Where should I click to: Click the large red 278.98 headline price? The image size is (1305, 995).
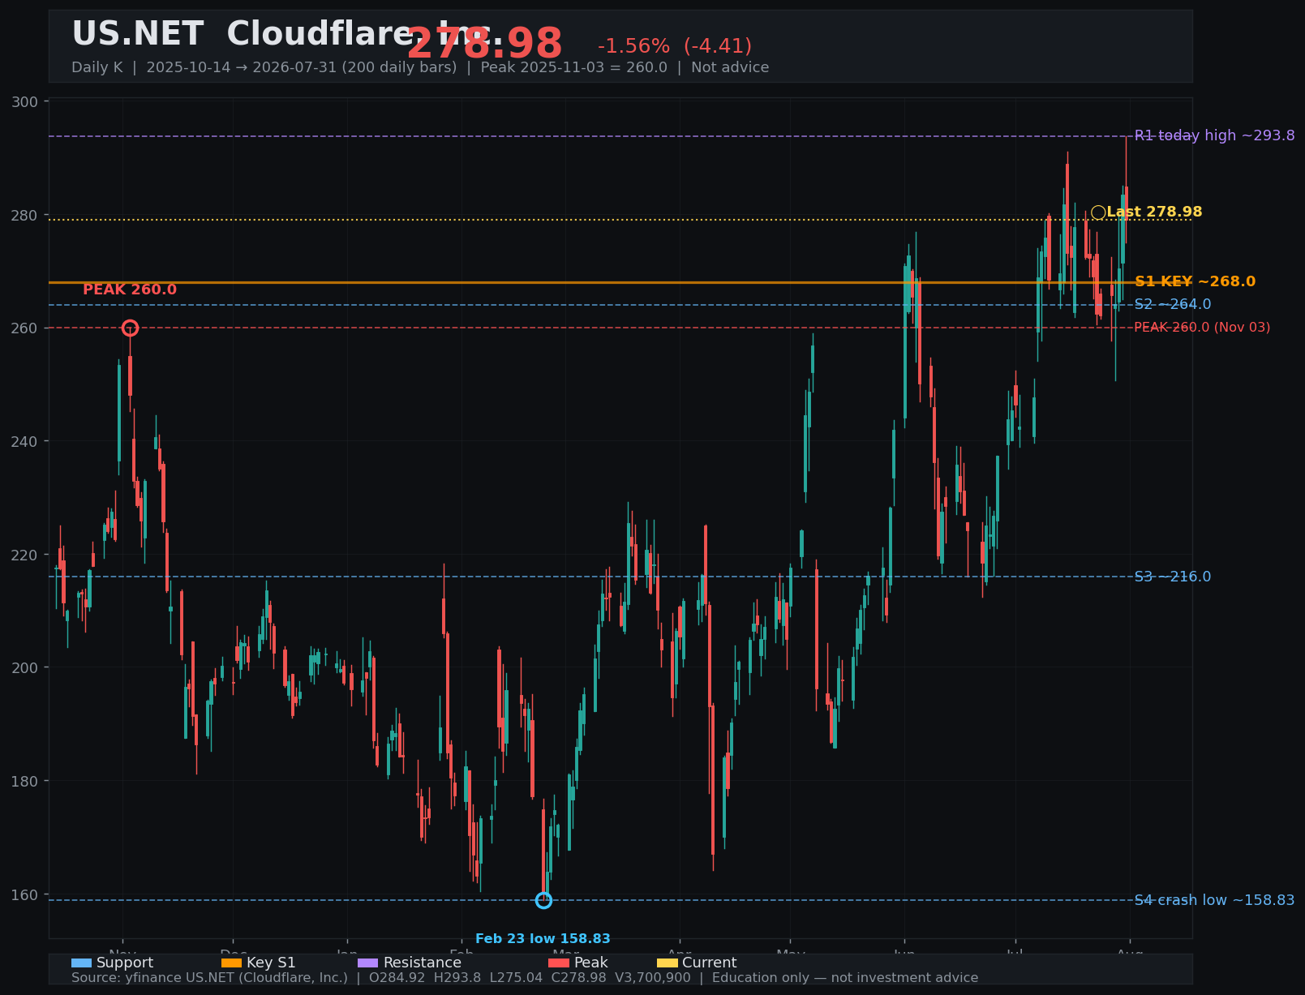click(x=484, y=44)
